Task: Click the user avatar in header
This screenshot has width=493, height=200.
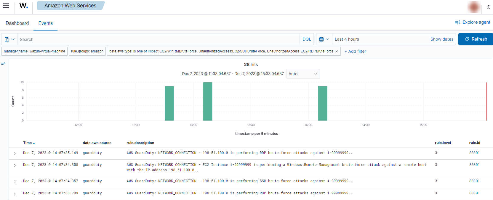Action: click(474, 7)
